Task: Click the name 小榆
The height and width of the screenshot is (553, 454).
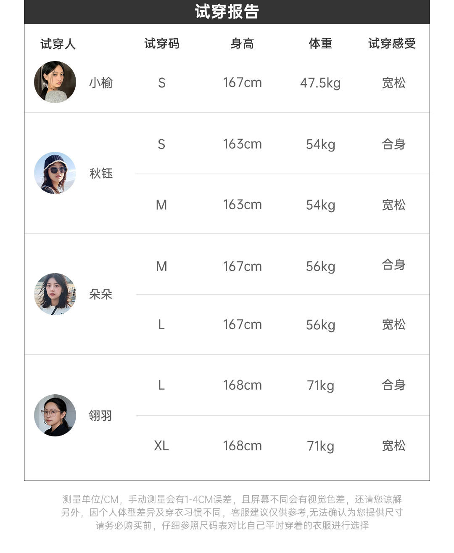Action: [101, 82]
